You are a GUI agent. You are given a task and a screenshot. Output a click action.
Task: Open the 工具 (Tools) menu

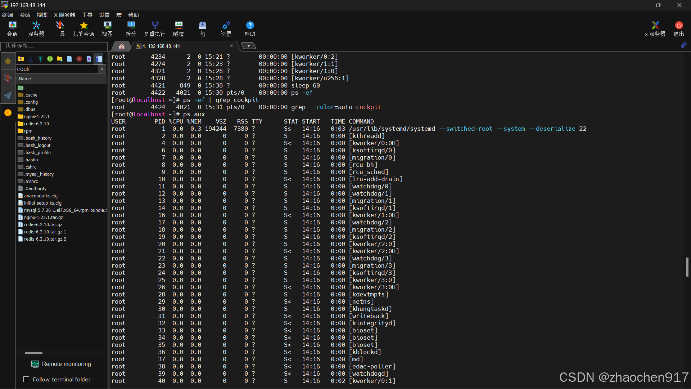pos(86,15)
